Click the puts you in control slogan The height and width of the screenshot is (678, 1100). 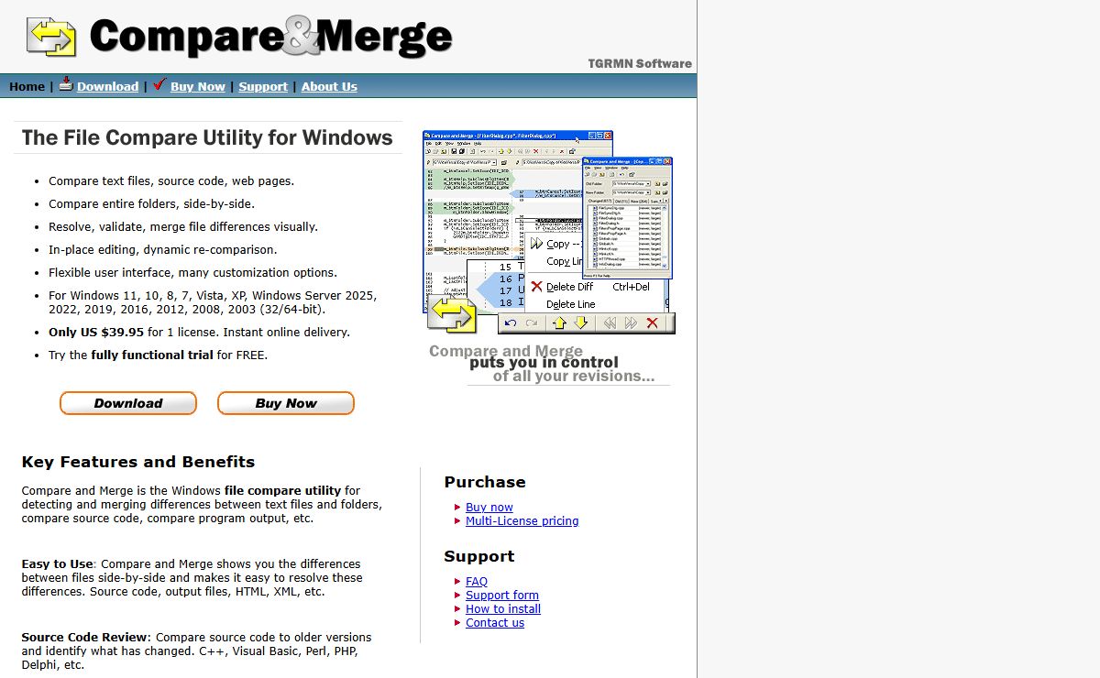click(544, 362)
